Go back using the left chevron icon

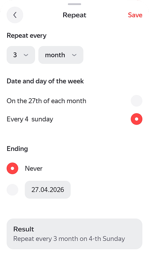pyautogui.click(x=15, y=15)
